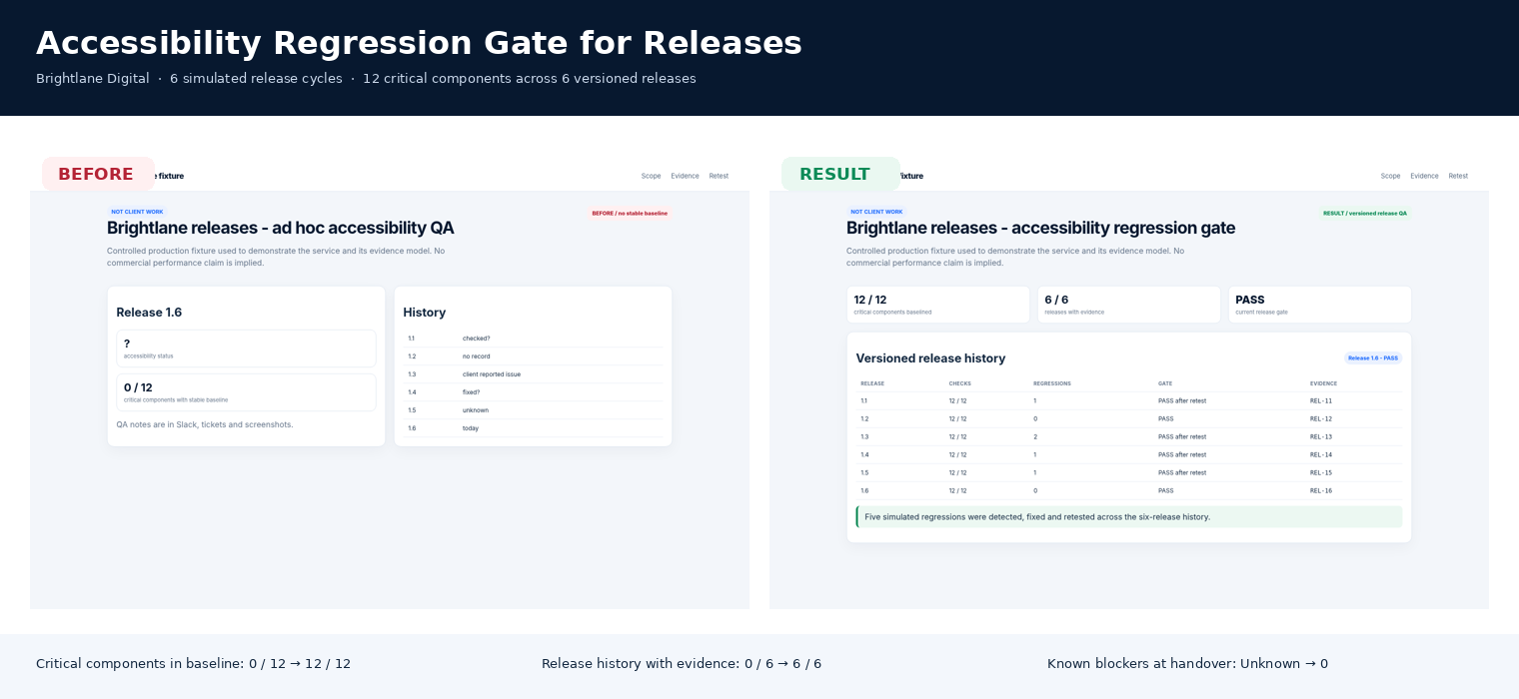Open Retest link in the BEFORE panel
The height and width of the screenshot is (699, 1519).
point(719,176)
